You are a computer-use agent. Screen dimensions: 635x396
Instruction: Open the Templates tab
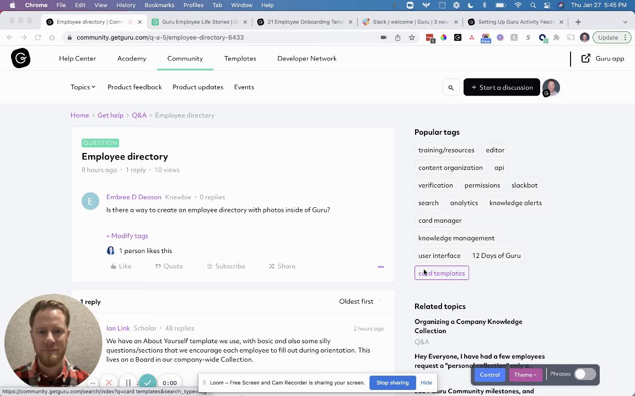coord(240,59)
